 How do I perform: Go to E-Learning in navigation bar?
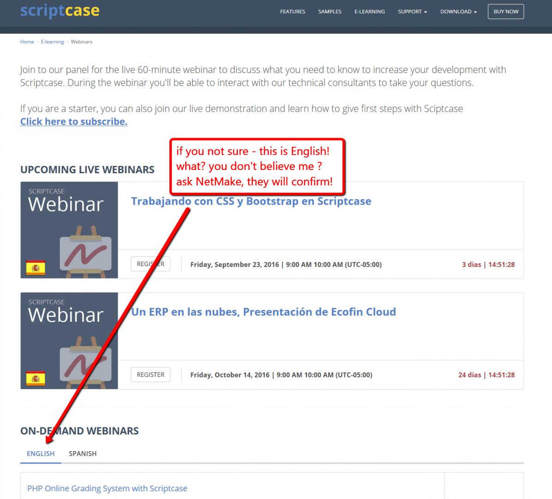click(369, 12)
